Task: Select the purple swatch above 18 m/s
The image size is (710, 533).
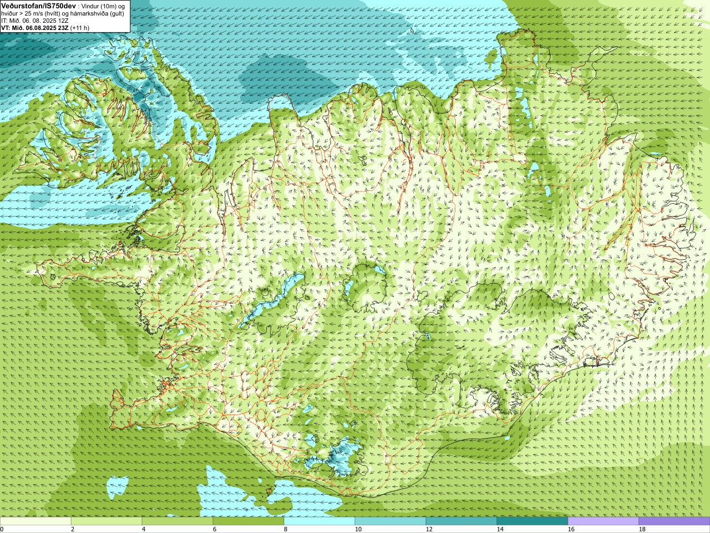Action: point(674,521)
